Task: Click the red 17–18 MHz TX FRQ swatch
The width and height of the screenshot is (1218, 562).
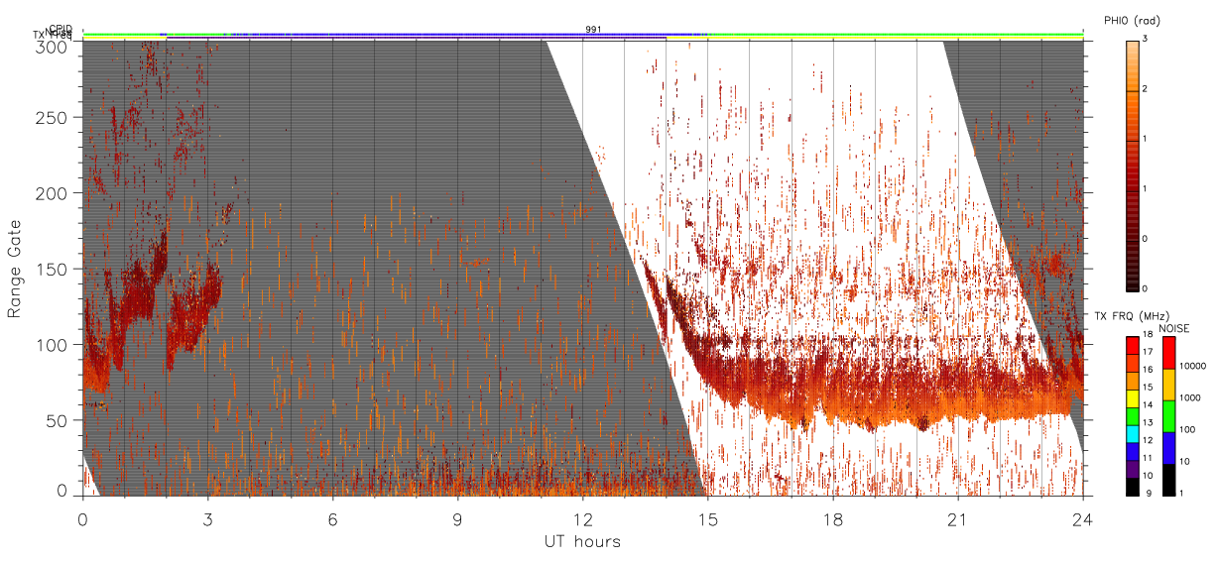Action: (x=1132, y=345)
